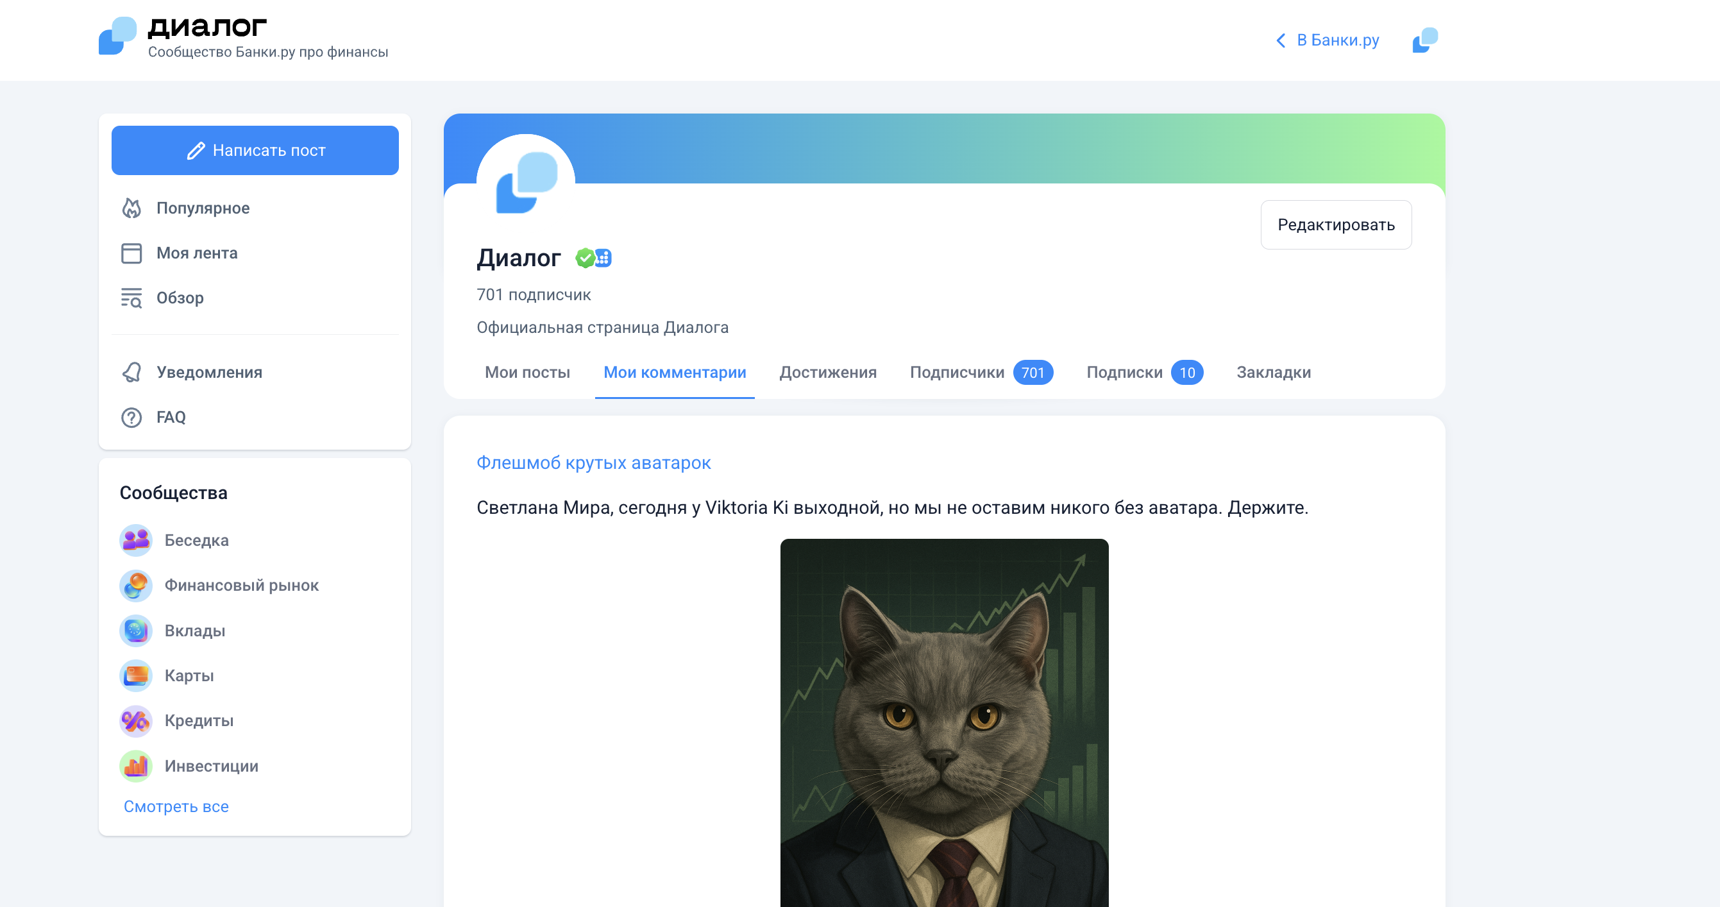Image resolution: width=1720 pixels, height=907 pixels.
Task: Click the Карты community icon
Action: pos(136,676)
